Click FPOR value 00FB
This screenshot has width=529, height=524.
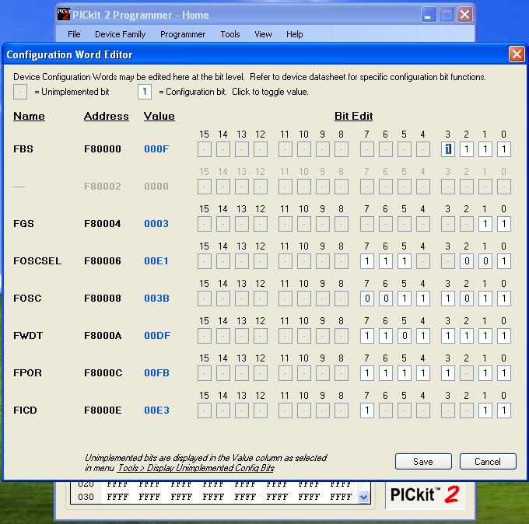click(x=156, y=373)
